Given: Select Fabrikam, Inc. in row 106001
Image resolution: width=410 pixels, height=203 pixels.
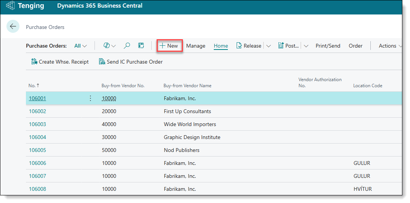Looking at the screenshot, I should click(x=179, y=98).
